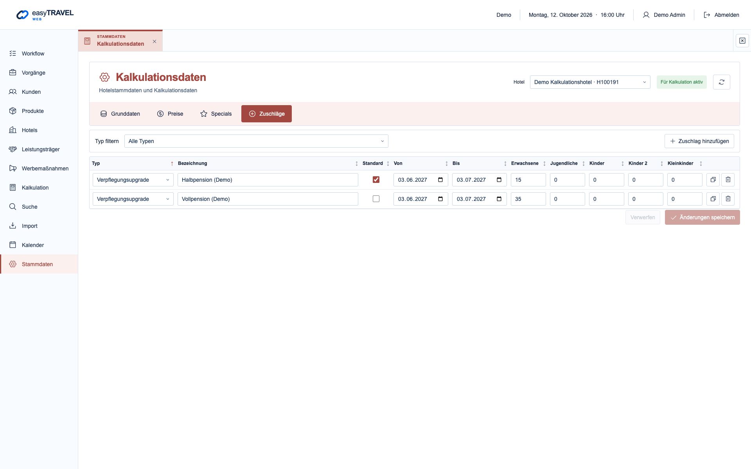Open Vorgänge in sidebar
The image size is (751, 469).
pyautogui.click(x=39, y=73)
